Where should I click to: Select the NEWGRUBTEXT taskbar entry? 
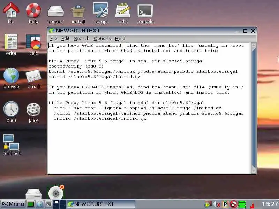tap(101, 204)
